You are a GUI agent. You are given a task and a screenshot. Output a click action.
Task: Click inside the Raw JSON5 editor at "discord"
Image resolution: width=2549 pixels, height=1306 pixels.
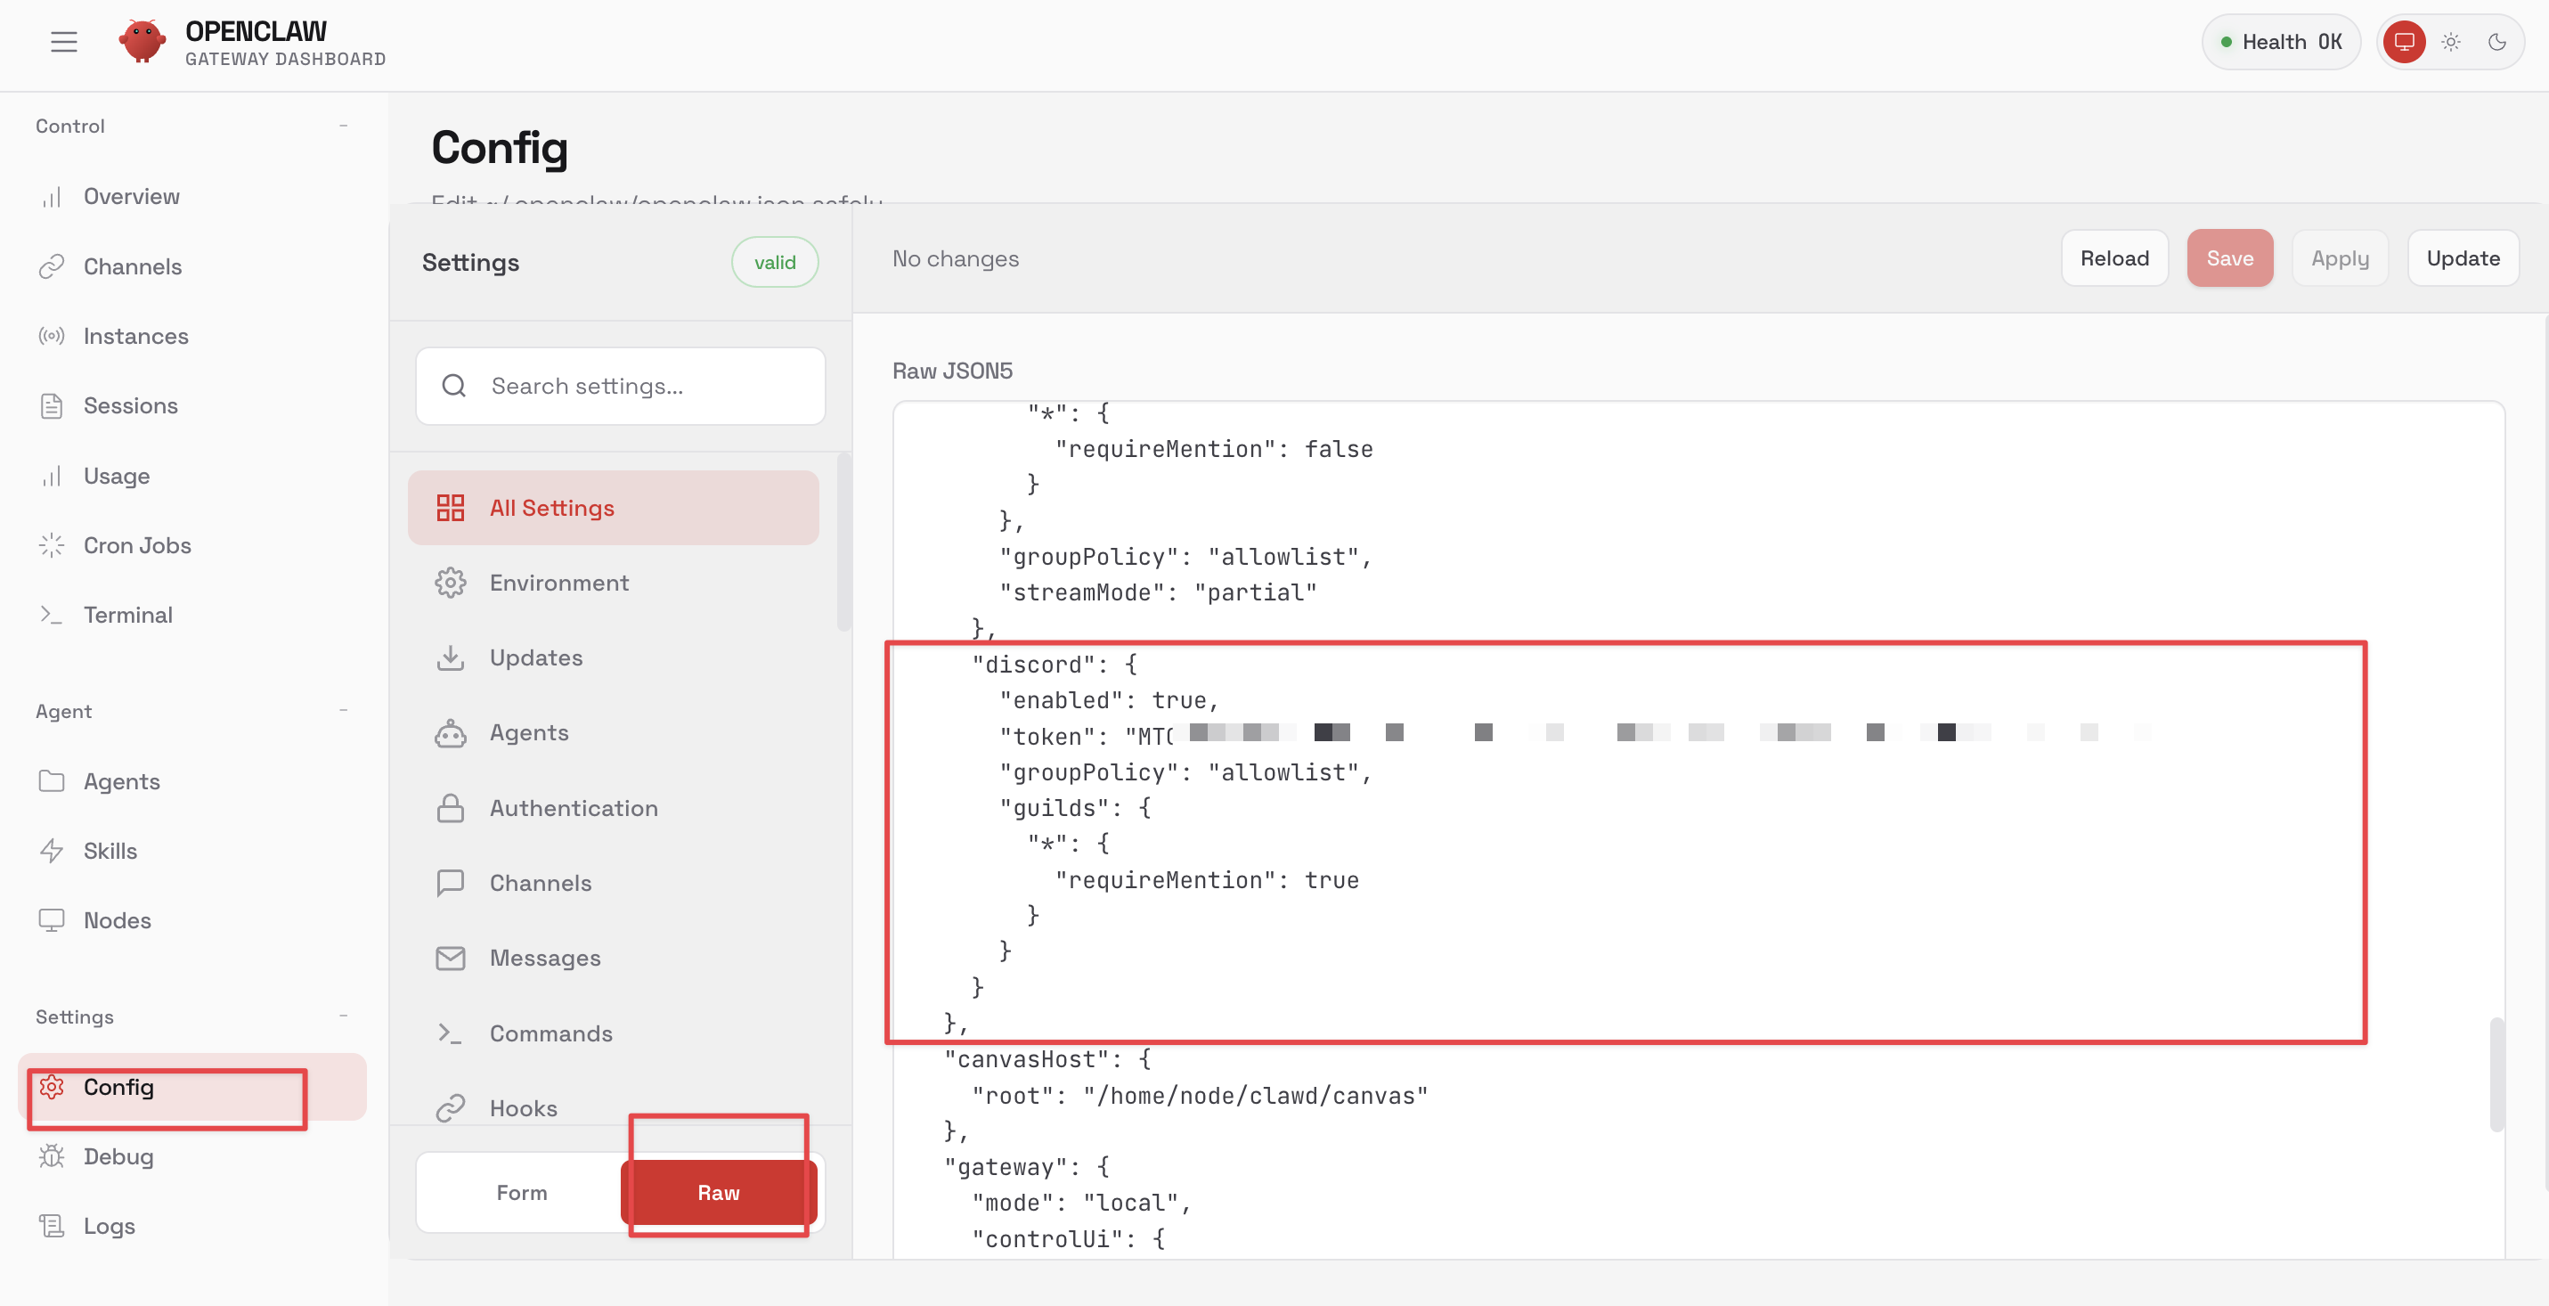(x=1034, y=664)
